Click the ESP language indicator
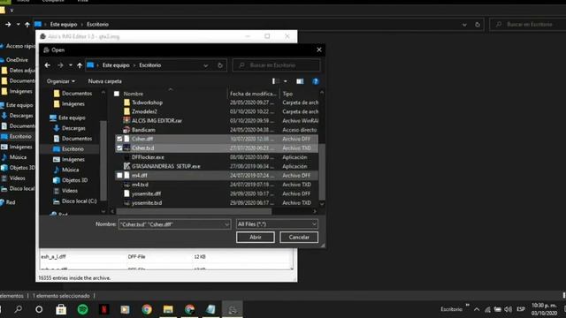Viewport: 566px width, 318px height. click(521, 309)
